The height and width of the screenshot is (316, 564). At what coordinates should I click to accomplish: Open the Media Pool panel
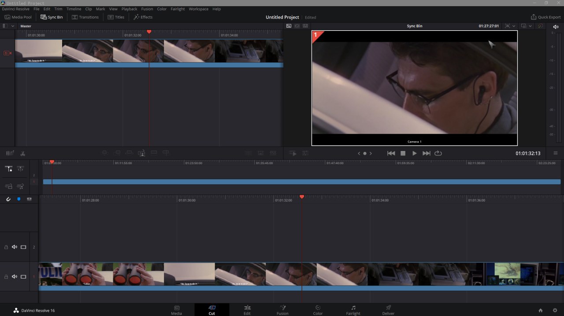click(x=18, y=17)
